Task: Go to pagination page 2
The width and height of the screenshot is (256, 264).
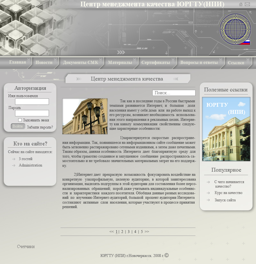Action: (x=122, y=232)
